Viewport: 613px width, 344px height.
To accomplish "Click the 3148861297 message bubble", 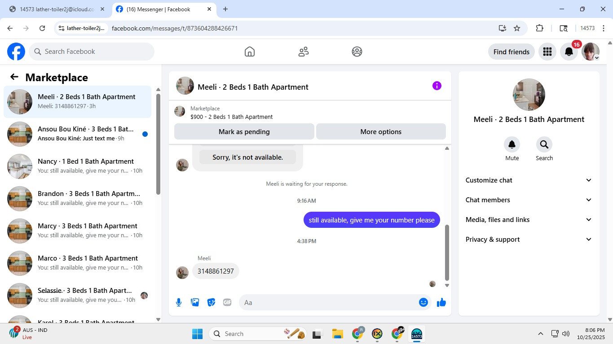I will click(216, 271).
